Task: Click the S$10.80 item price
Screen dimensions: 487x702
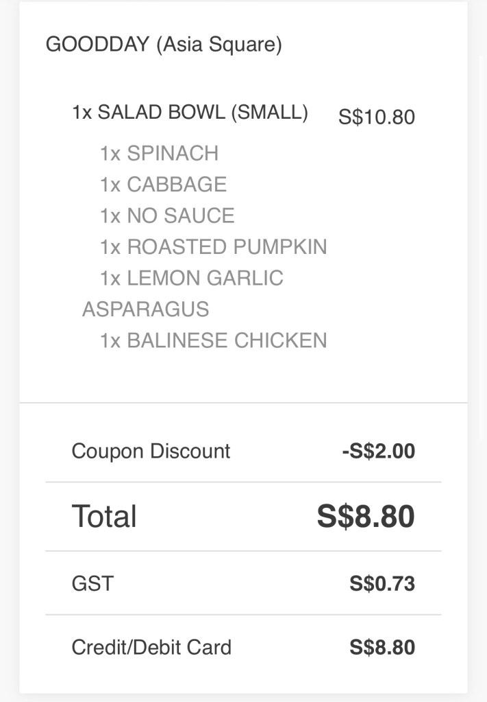Action: [376, 117]
